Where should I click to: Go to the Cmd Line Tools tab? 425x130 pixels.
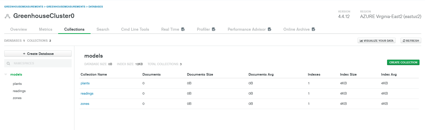(x=135, y=29)
